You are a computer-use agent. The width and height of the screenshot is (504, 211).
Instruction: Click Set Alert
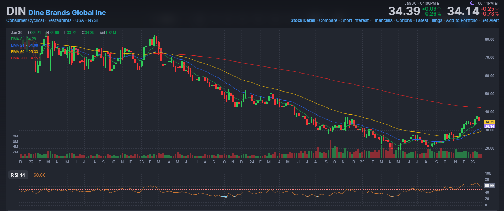490,20
